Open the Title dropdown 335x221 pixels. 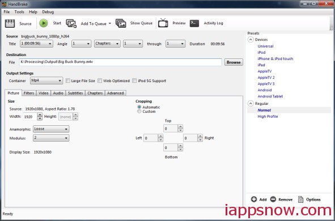36,44
